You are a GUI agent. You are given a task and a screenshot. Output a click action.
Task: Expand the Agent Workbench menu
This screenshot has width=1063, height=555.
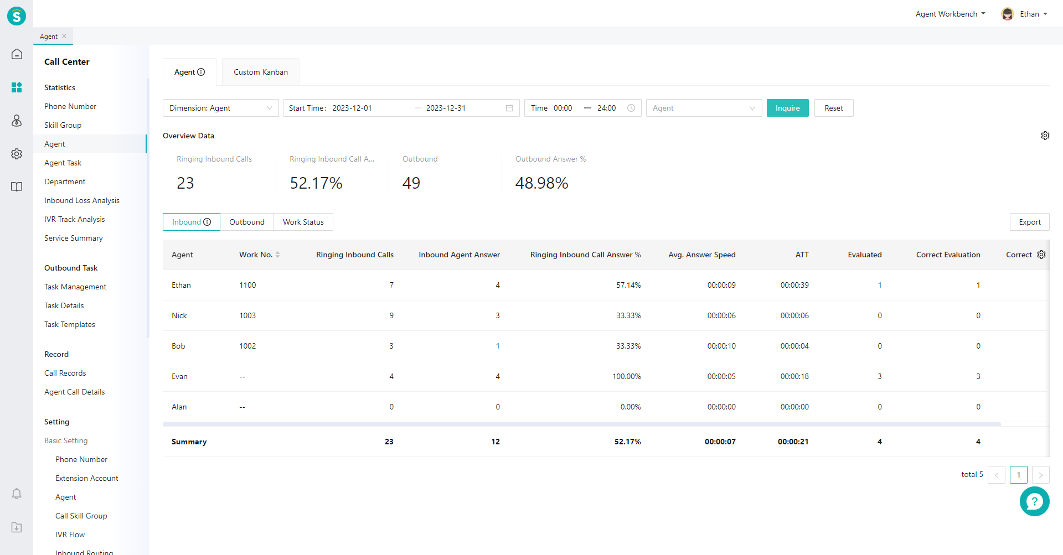[950, 14]
